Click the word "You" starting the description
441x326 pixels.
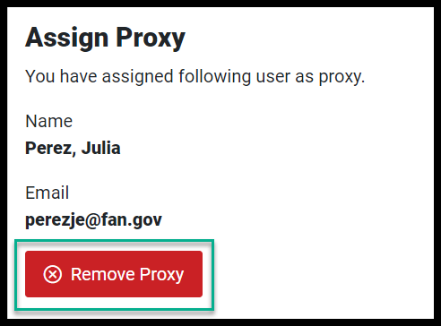pyautogui.click(x=40, y=76)
